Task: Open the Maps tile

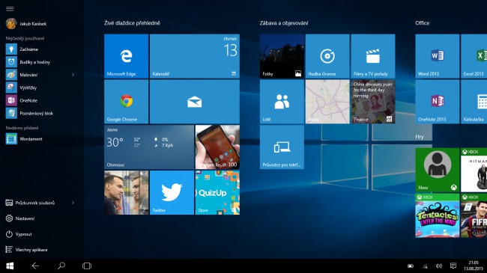Action: [x=327, y=102]
